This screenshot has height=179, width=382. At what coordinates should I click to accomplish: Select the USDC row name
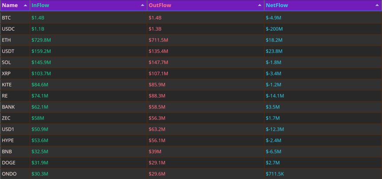pyautogui.click(x=8, y=29)
